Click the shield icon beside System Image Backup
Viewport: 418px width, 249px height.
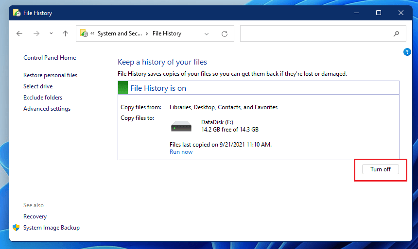(x=16, y=228)
